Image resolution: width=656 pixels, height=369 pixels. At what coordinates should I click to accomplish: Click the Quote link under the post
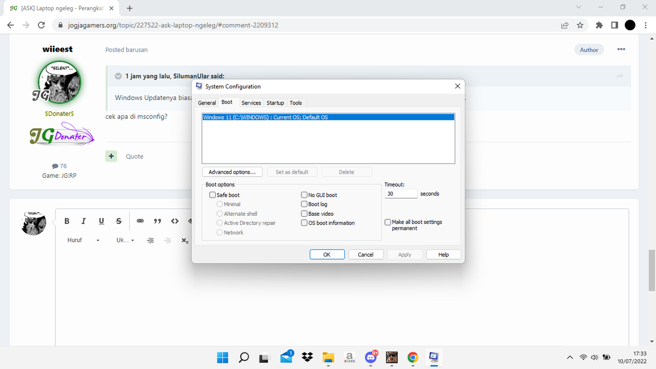coord(135,156)
